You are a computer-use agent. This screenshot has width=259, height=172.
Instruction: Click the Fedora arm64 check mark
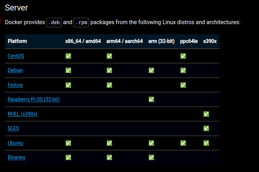tap(109, 85)
